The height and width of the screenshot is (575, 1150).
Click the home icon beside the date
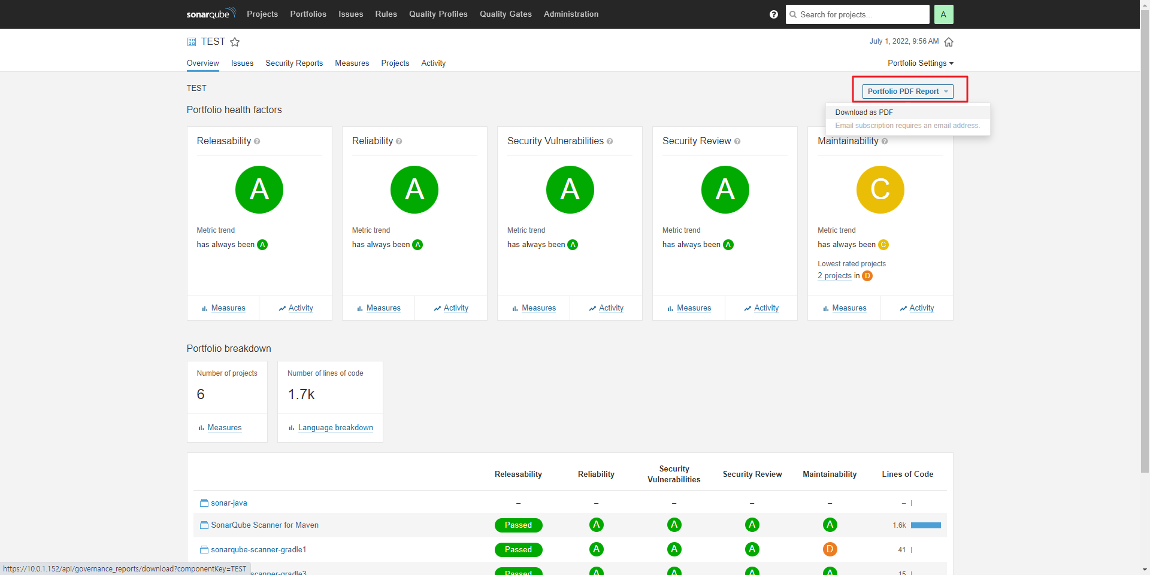point(949,42)
